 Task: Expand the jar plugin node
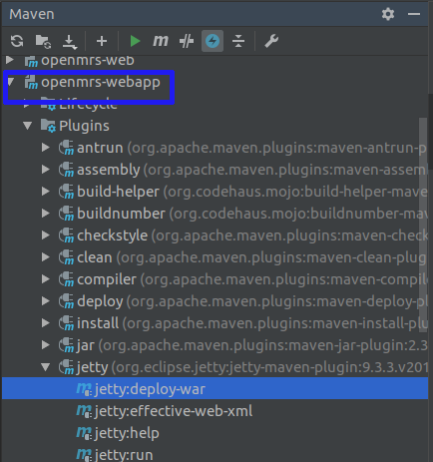pos(46,345)
